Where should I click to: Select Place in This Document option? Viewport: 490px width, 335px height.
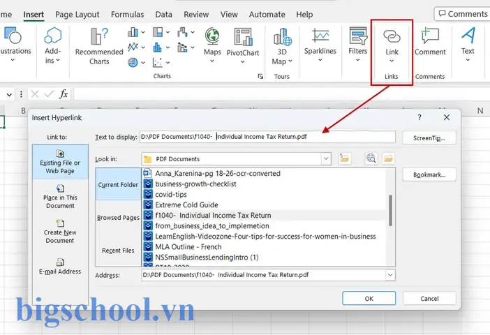pyautogui.click(x=60, y=197)
